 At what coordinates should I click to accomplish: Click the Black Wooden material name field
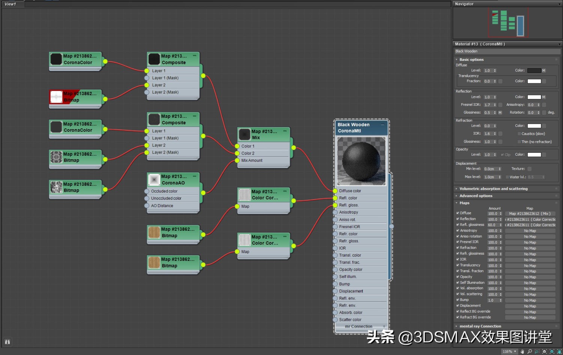click(x=507, y=51)
